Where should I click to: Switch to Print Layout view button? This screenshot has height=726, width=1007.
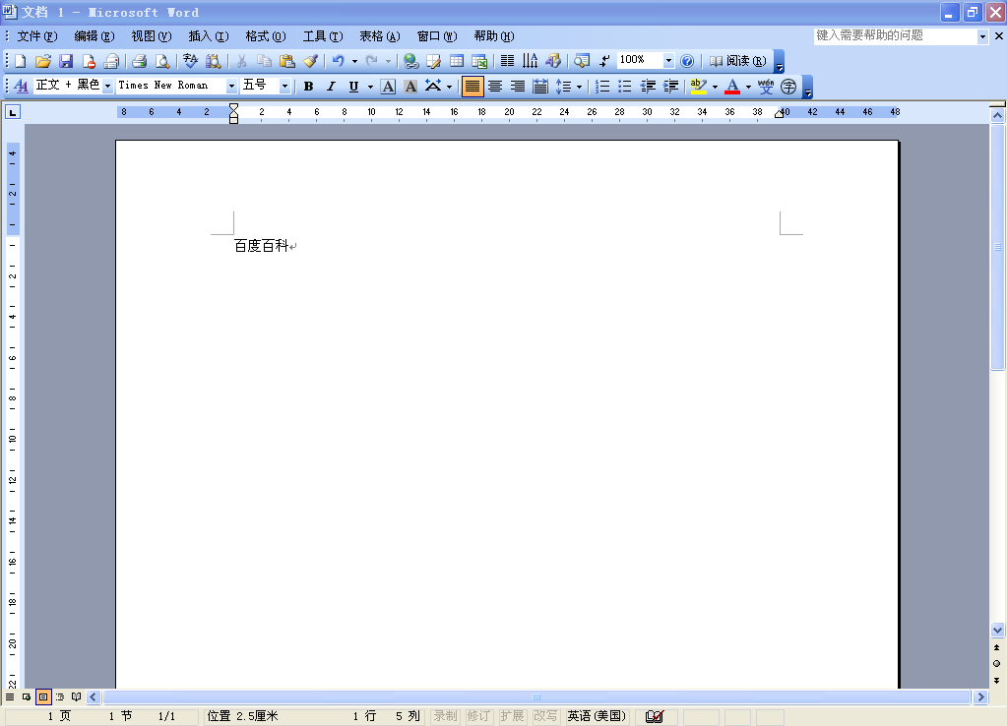click(x=43, y=696)
